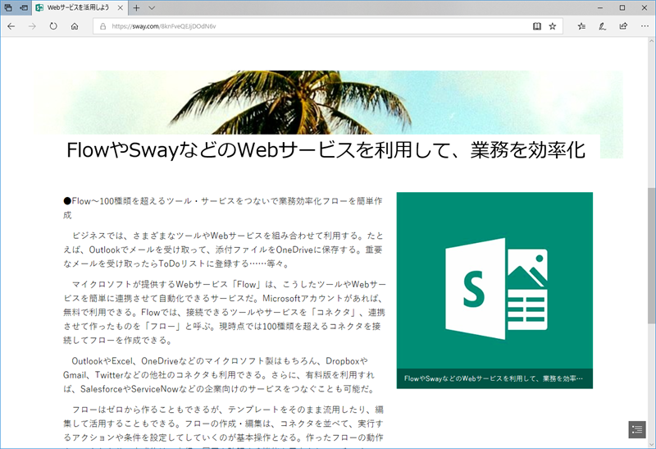Image resolution: width=656 pixels, height=449 pixels.
Task: Click the ●Flow～100種類 subheading line
Action: pos(222,208)
